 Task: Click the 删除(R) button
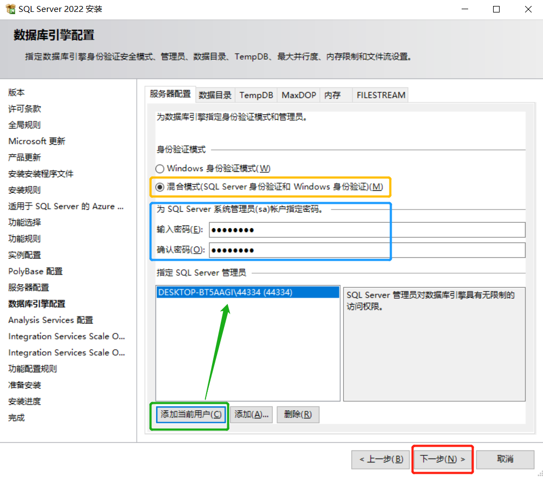point(298,414)
